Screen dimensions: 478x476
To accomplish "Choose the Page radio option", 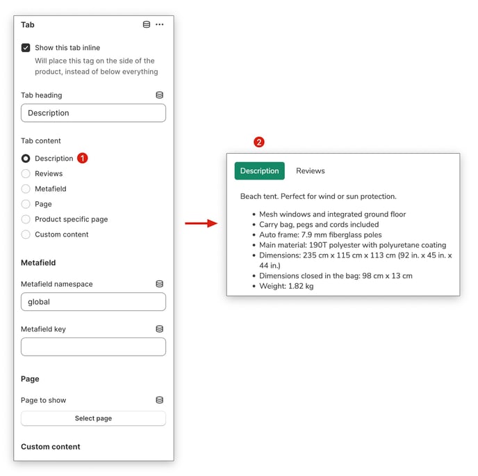I will click(26, 205).
